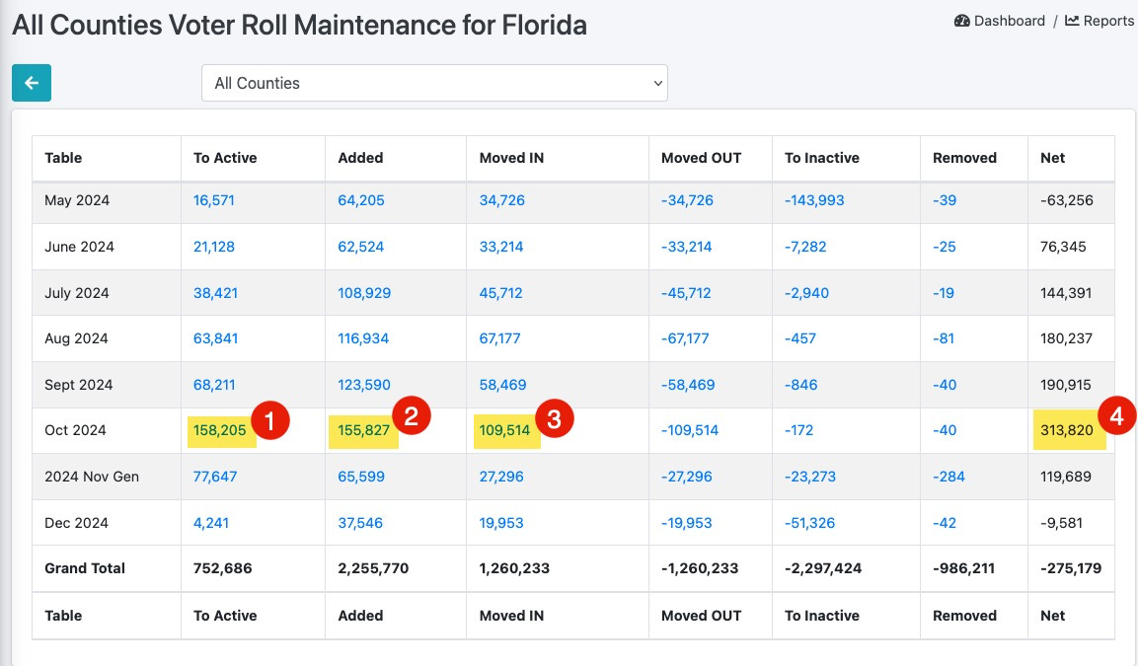Click May 2024 To Active value 16,571

213,200
